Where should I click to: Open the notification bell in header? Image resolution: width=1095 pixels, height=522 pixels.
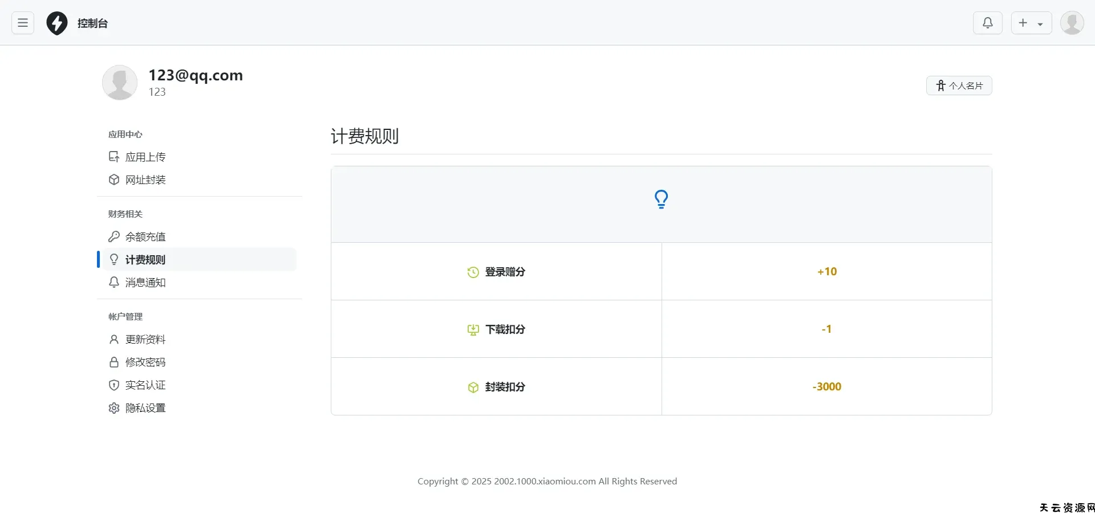(987, 23)
